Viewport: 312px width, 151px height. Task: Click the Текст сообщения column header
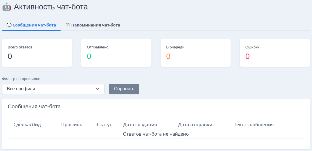(254, 125)
